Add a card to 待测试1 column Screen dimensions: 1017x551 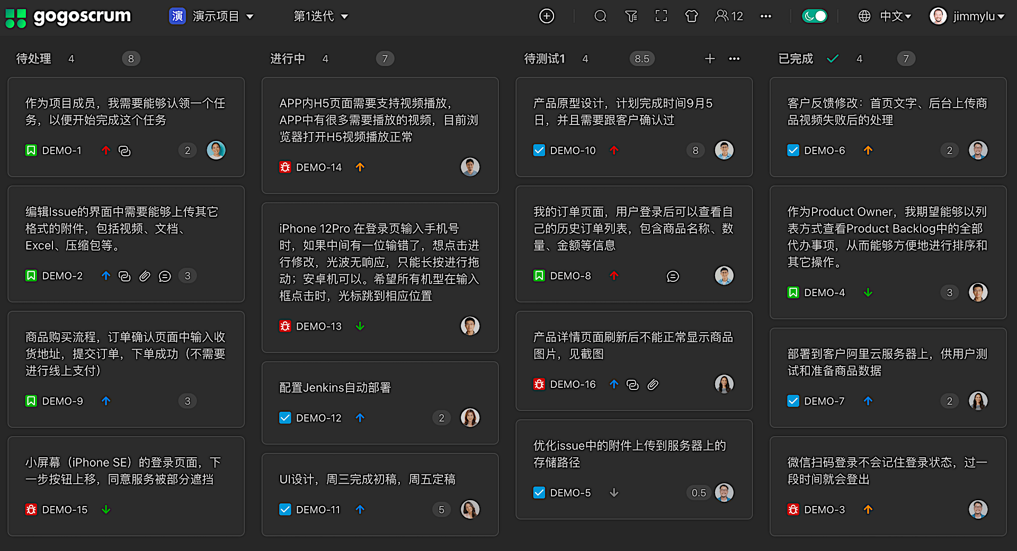point(710,59)
